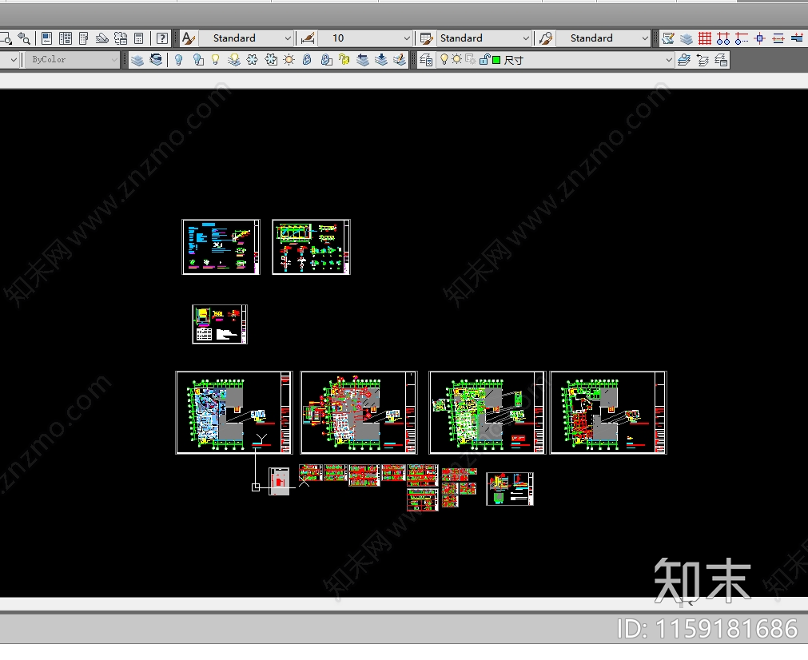
Task: Click the notepad with pencil icon
Action: point(668,38)
